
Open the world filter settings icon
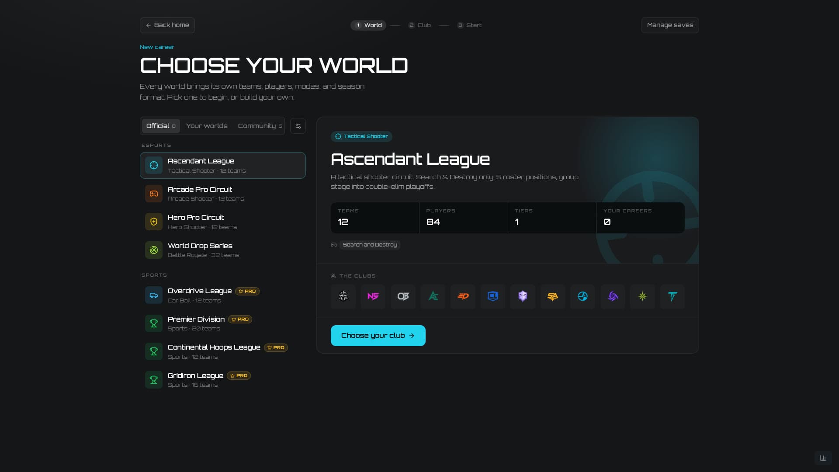(298, 126)
